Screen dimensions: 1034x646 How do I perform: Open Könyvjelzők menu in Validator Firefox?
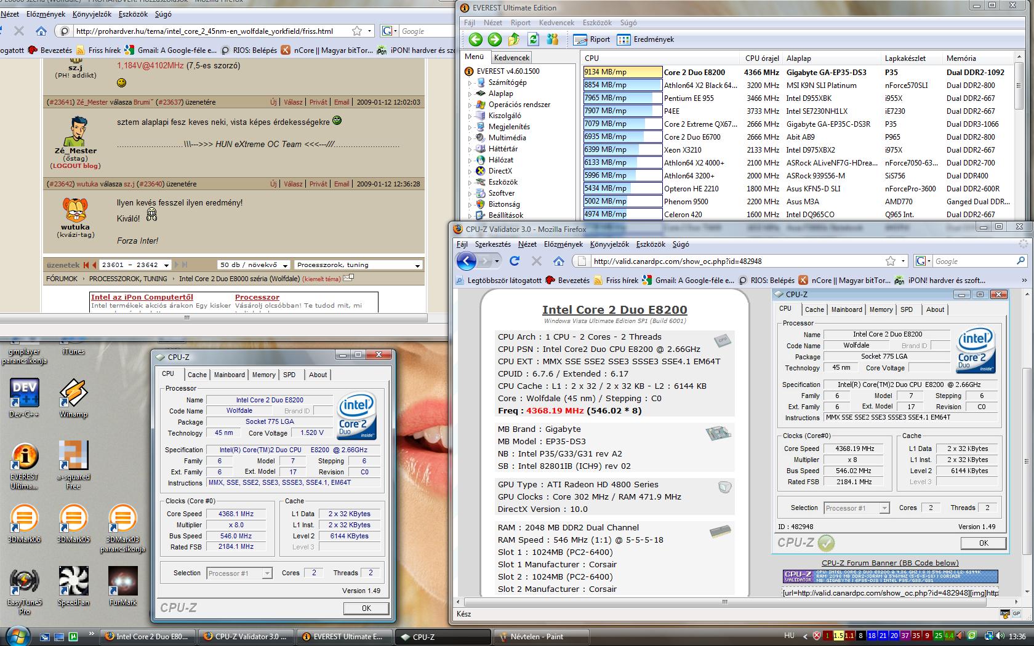click(609, 244)
